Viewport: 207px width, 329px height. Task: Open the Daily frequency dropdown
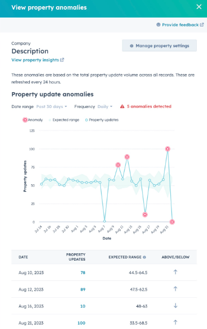tap(105, 107)
